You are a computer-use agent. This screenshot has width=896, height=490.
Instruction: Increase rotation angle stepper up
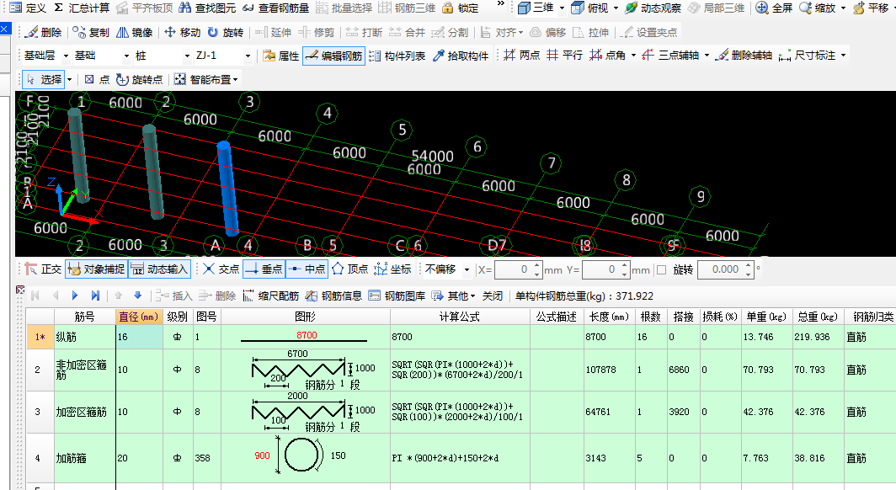[749, 265]
